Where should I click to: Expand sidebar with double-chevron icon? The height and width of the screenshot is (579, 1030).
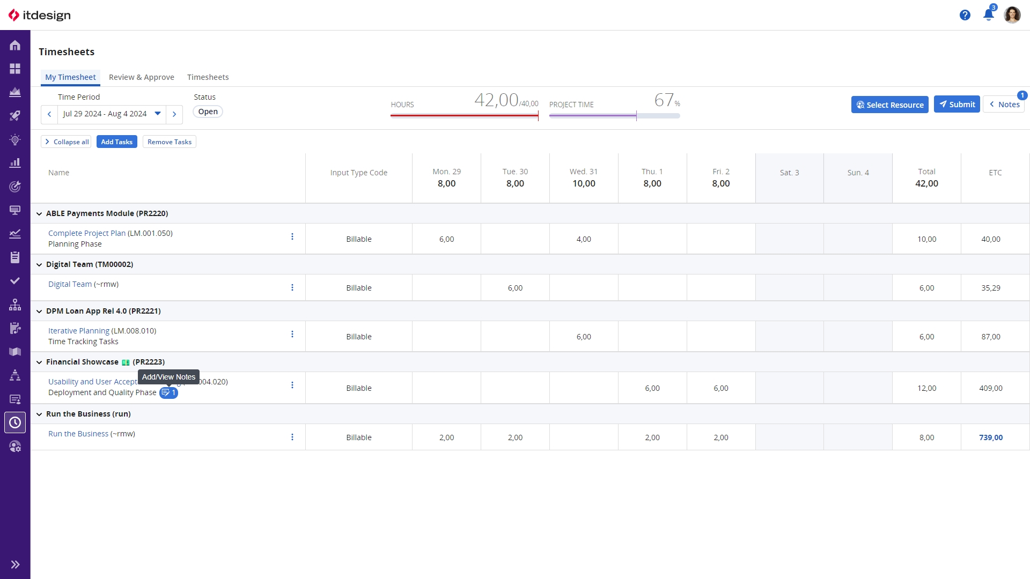(15, 565)
